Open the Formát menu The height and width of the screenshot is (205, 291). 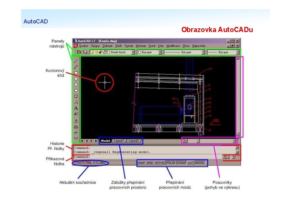pos(129,46)
